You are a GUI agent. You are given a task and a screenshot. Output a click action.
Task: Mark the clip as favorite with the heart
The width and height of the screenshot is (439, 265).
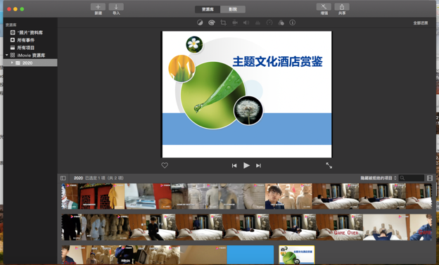(165, 165)
